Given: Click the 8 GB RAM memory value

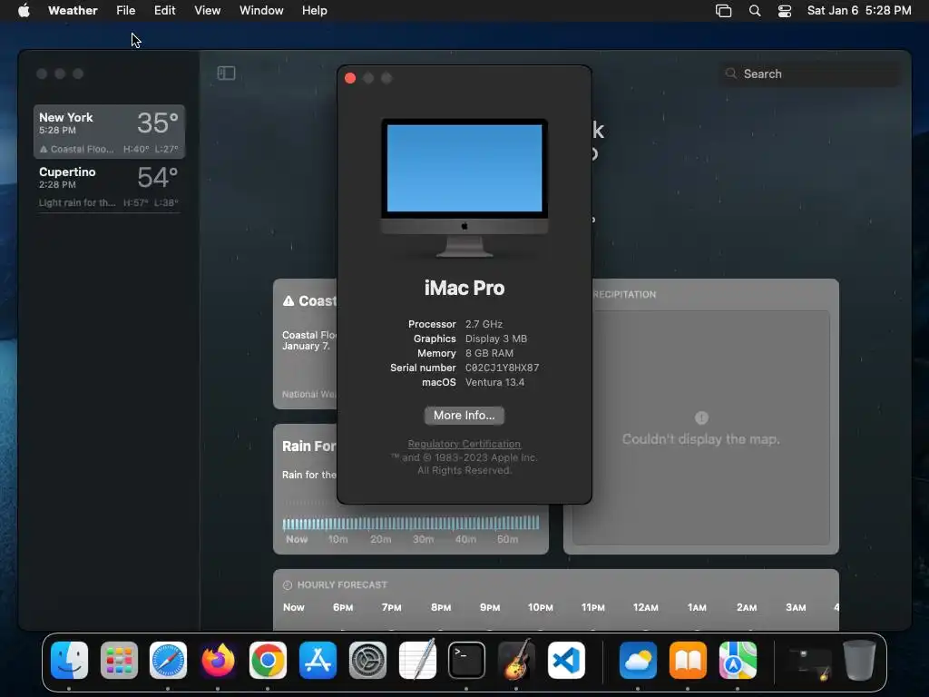Looking at the screenshot, I should (489, 353).
